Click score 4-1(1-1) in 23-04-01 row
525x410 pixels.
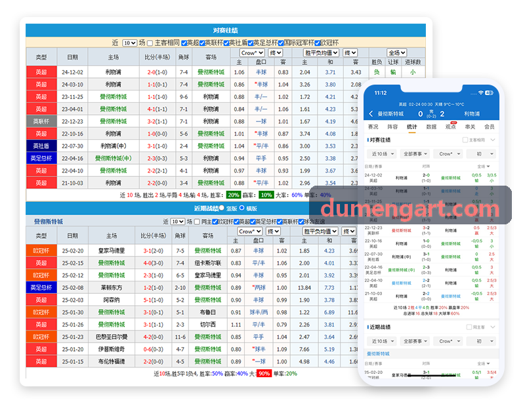click(157, 109)
